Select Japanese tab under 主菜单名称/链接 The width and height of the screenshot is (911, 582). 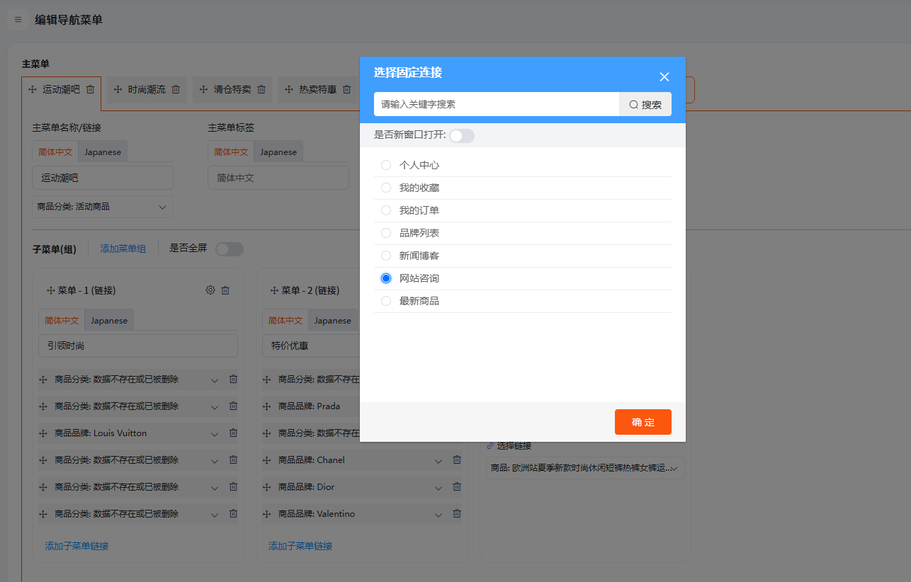[x=103, y=152]
